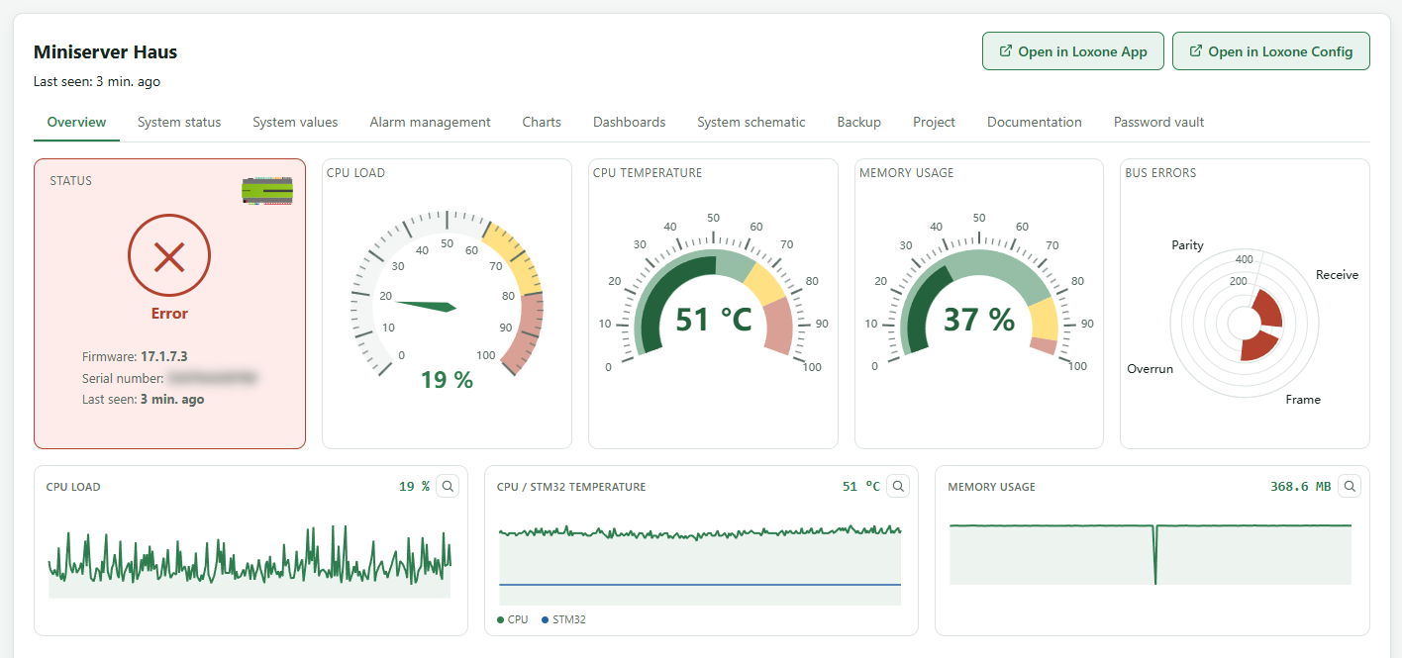Click the Overrun label in Bus Errors
This screenshot has width=1402, height=658.
coord(1150,368)
